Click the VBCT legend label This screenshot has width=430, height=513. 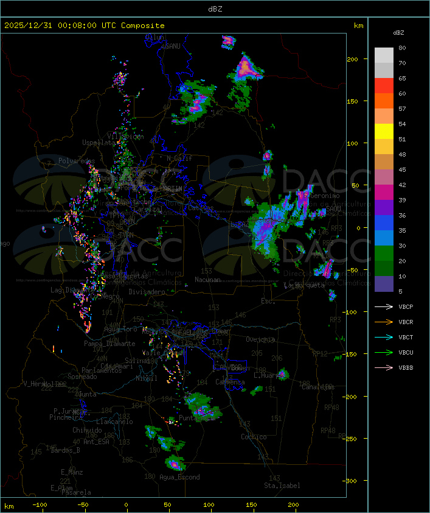tap(406, 337)
